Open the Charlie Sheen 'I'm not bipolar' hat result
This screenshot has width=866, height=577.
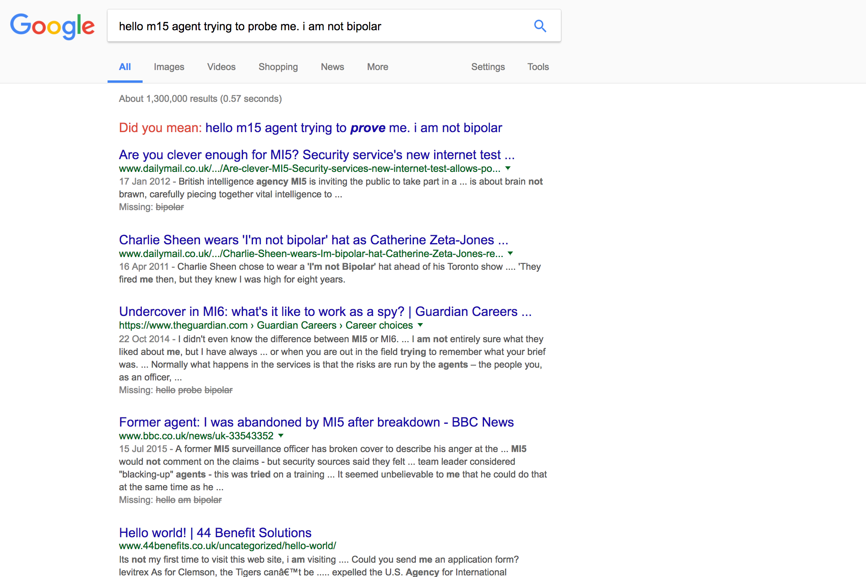pos(313,240)
